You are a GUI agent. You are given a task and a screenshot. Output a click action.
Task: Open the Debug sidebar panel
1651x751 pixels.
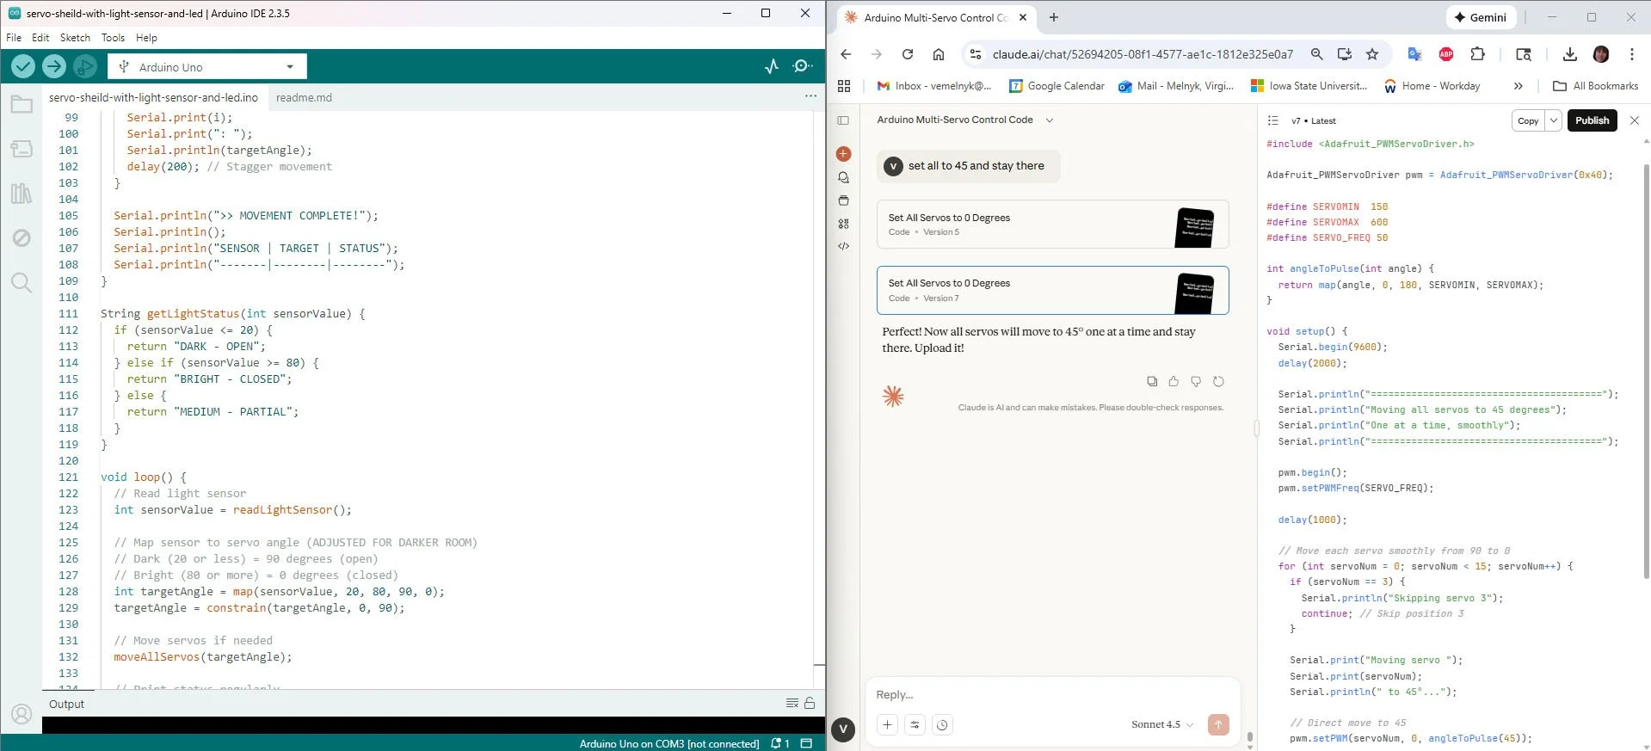(x=22, y=237)
